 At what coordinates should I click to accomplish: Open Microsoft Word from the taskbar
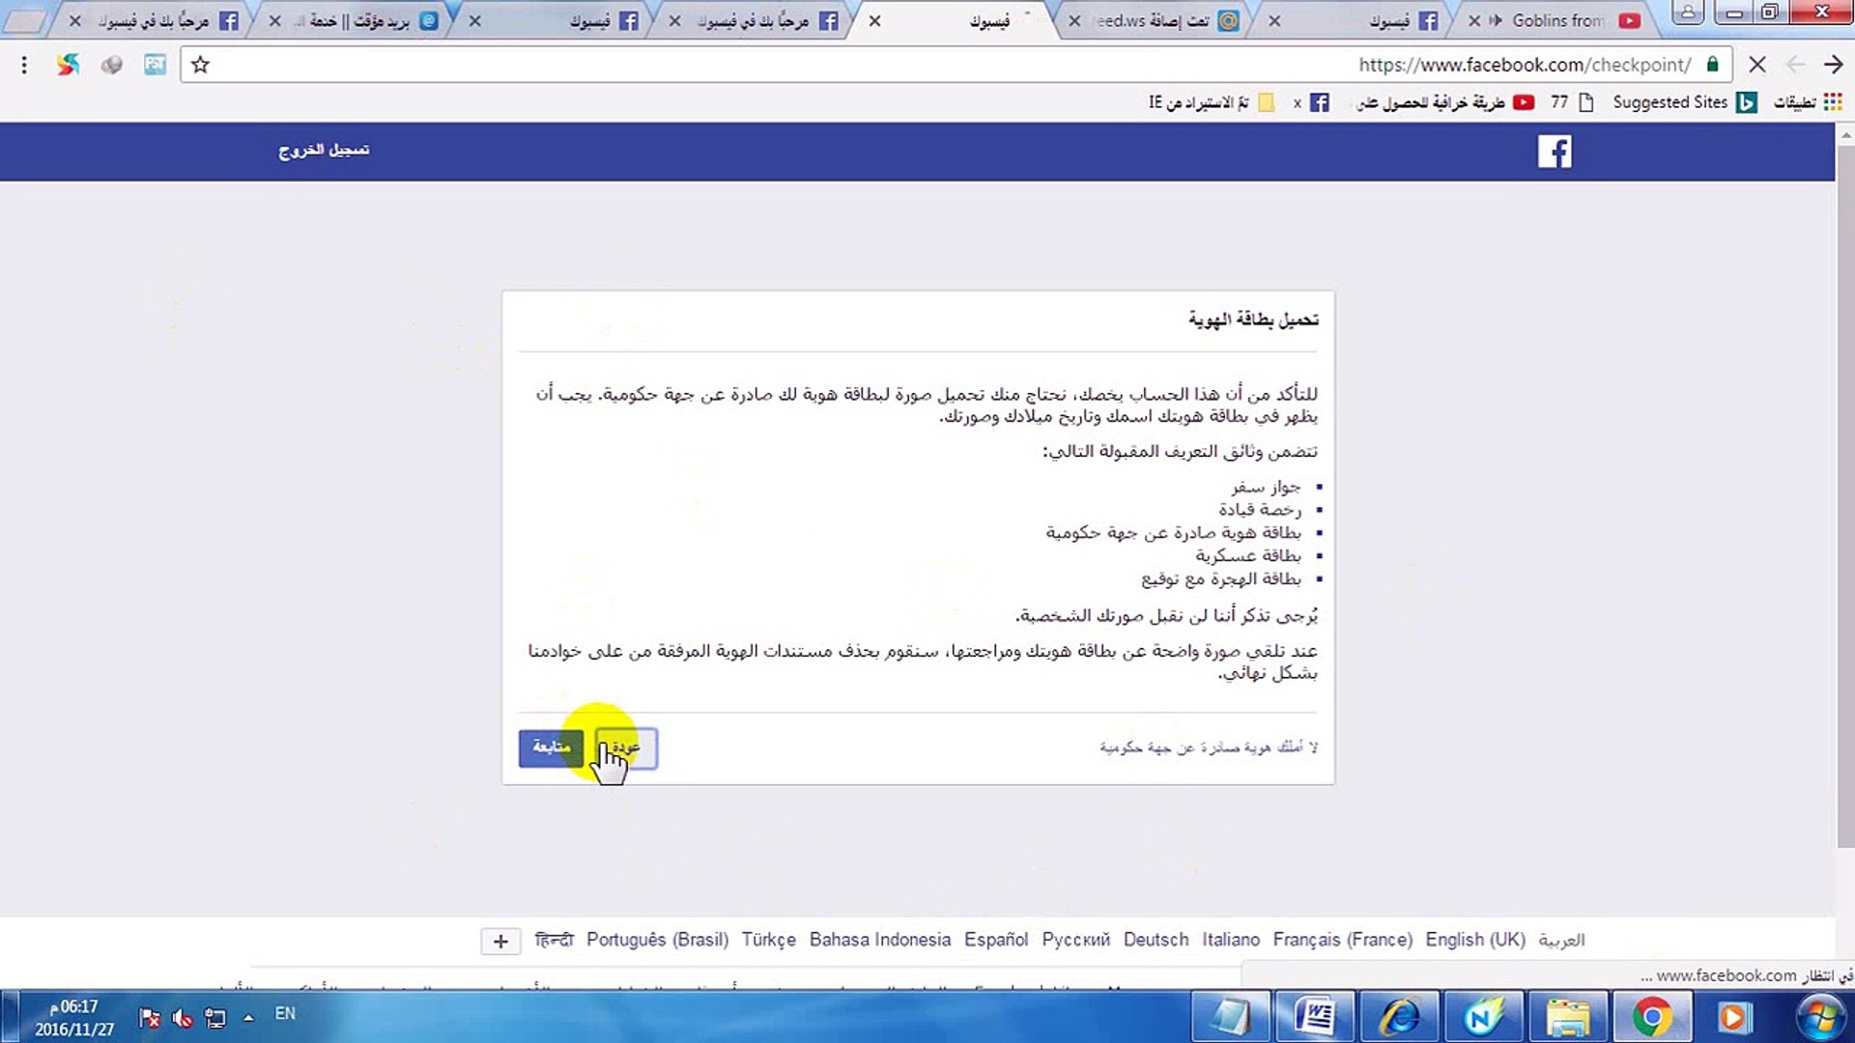(1315, 1017)
